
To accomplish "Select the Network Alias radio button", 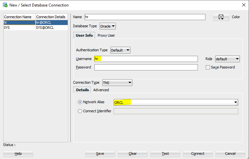I will pyautogui.click(x=80, y=102).
